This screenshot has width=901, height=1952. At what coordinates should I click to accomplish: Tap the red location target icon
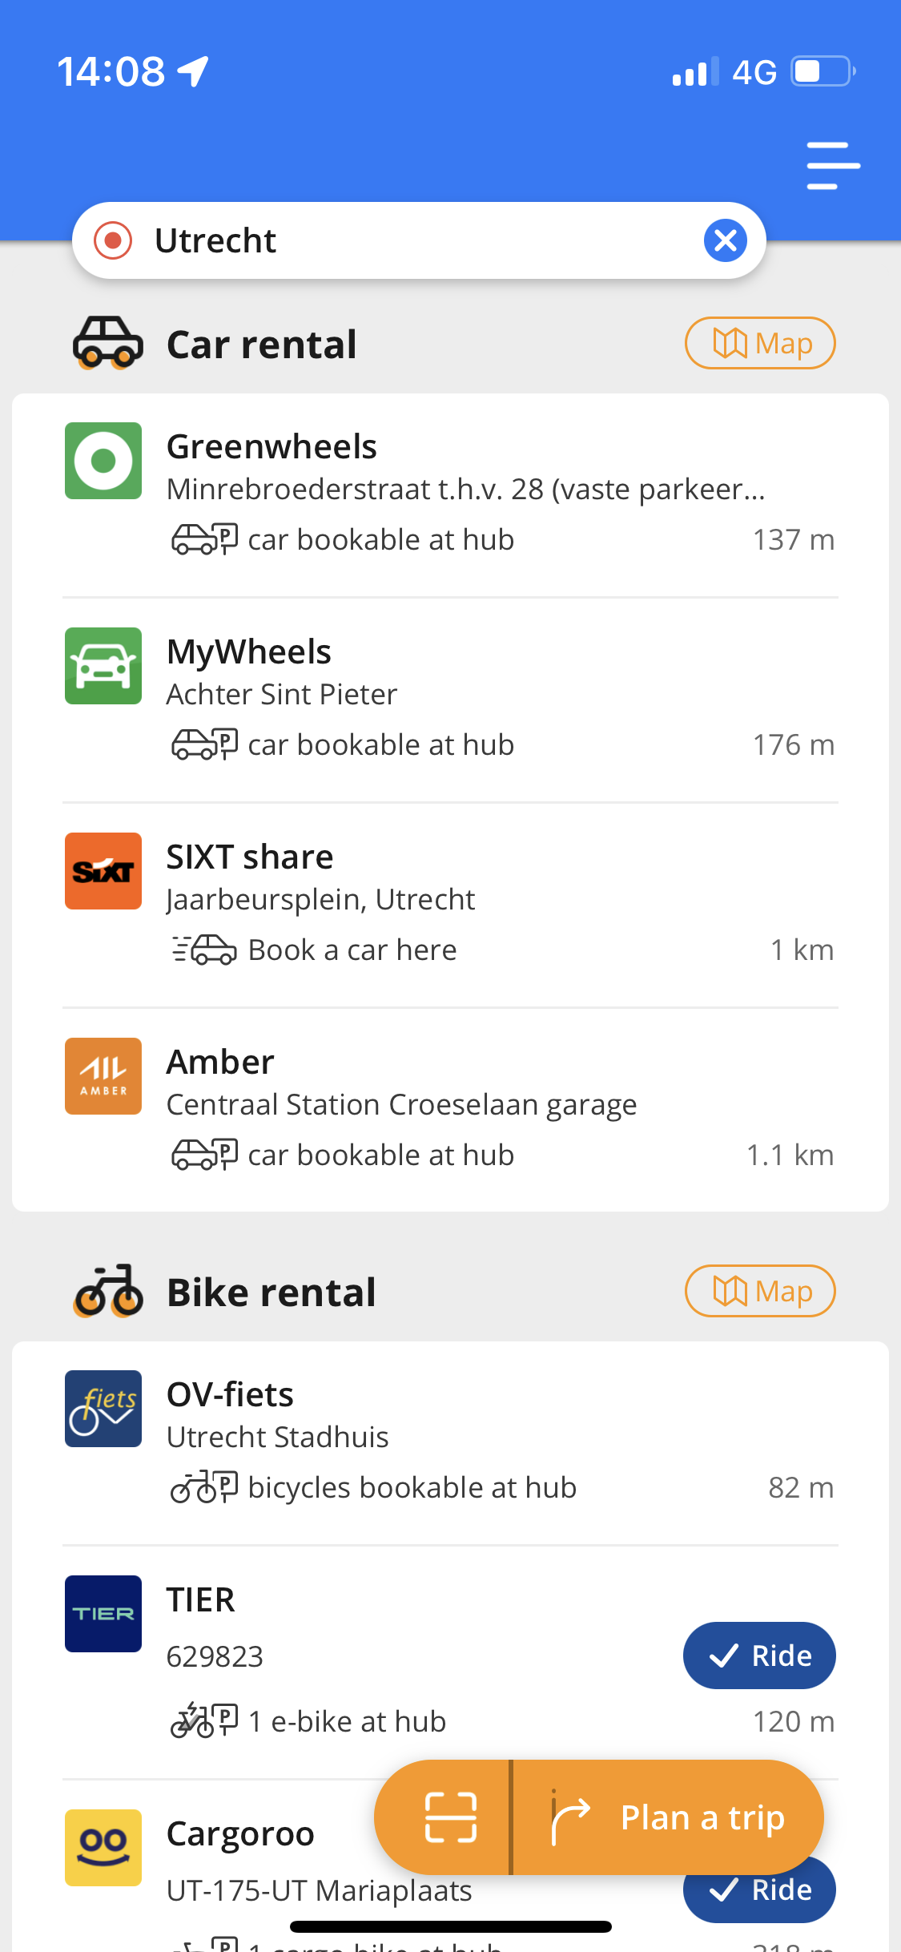click(113, 240)
